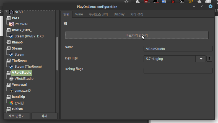Image resolution: width=218 pixels, height=123 pixels.
Task: Select the cubism 64-bit drive icon
Action: pyautogui.click(x=9, y=109)
